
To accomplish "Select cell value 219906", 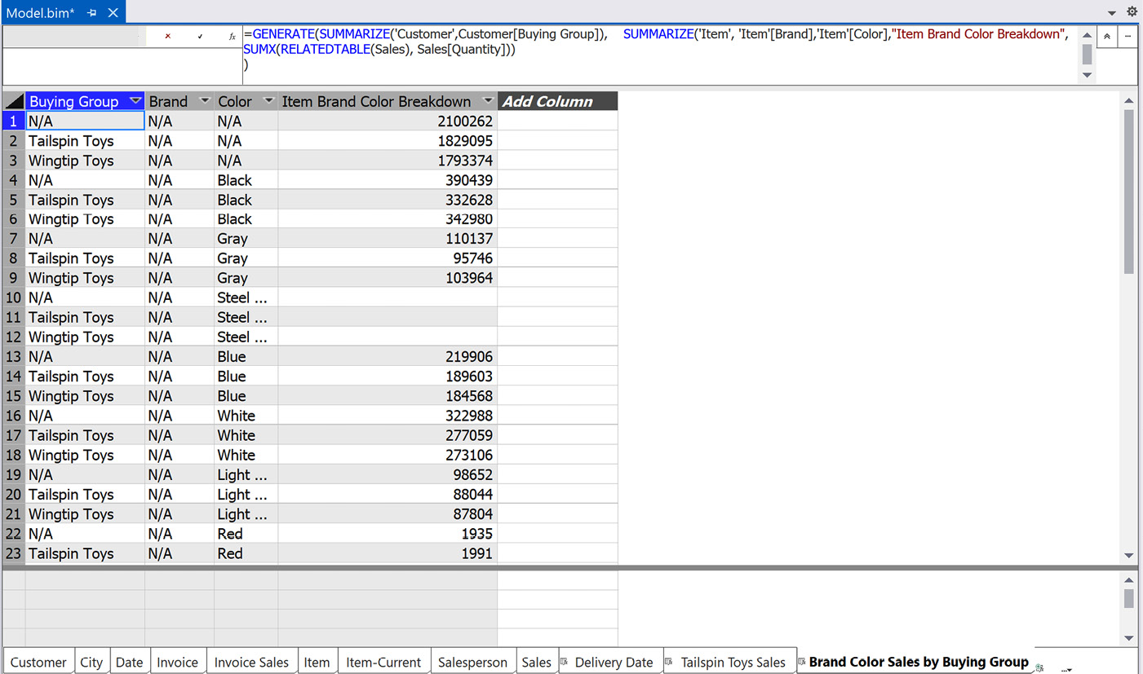I will 388,357.
